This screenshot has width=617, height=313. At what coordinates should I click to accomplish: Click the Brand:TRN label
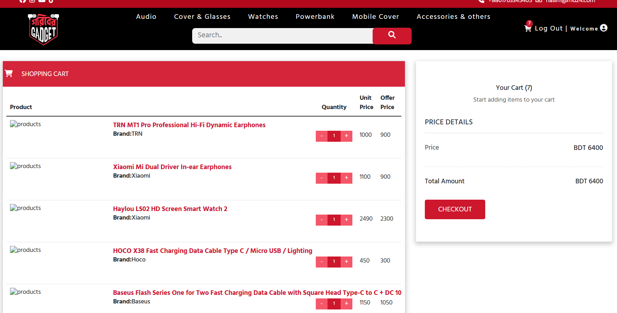tap(128, 134)
